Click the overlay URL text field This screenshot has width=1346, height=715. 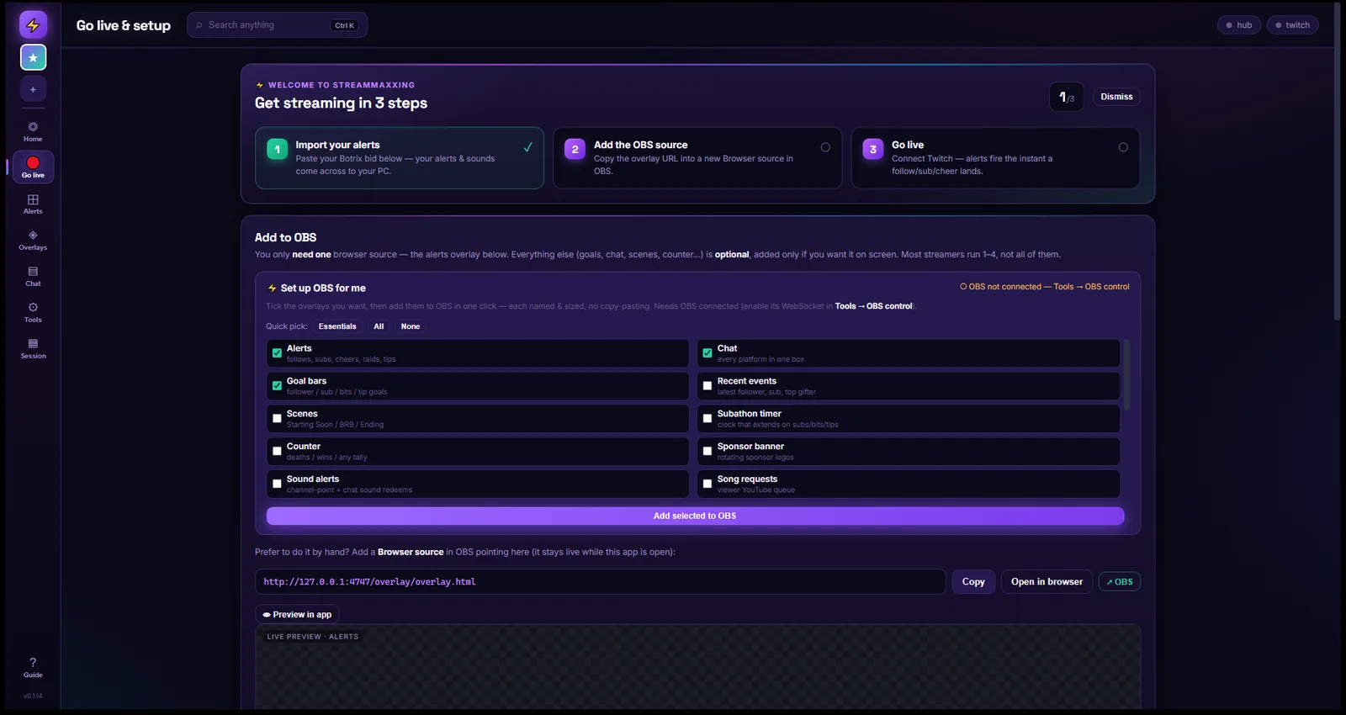pyautogui.click(x=600, y=581)
